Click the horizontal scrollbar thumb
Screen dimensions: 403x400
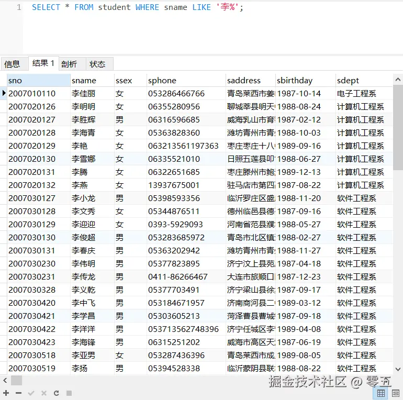[16, 380]
